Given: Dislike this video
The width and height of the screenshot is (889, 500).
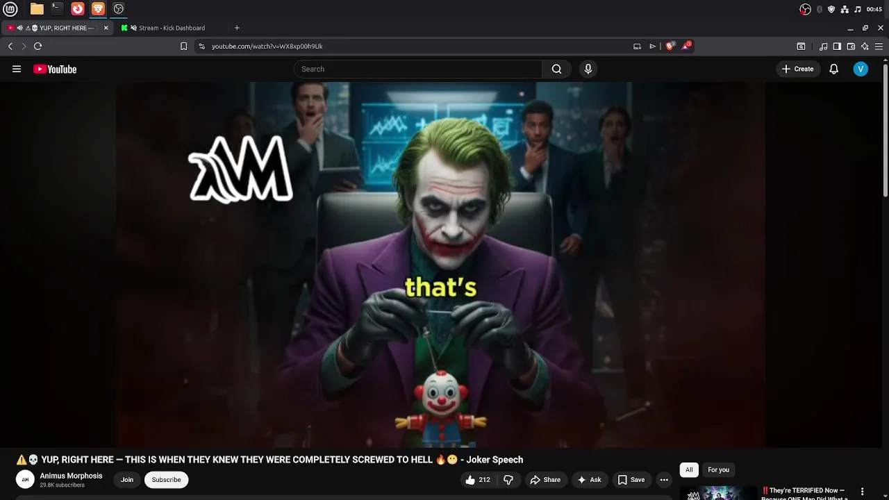Looking at the screenshot, I should (508, 479).
